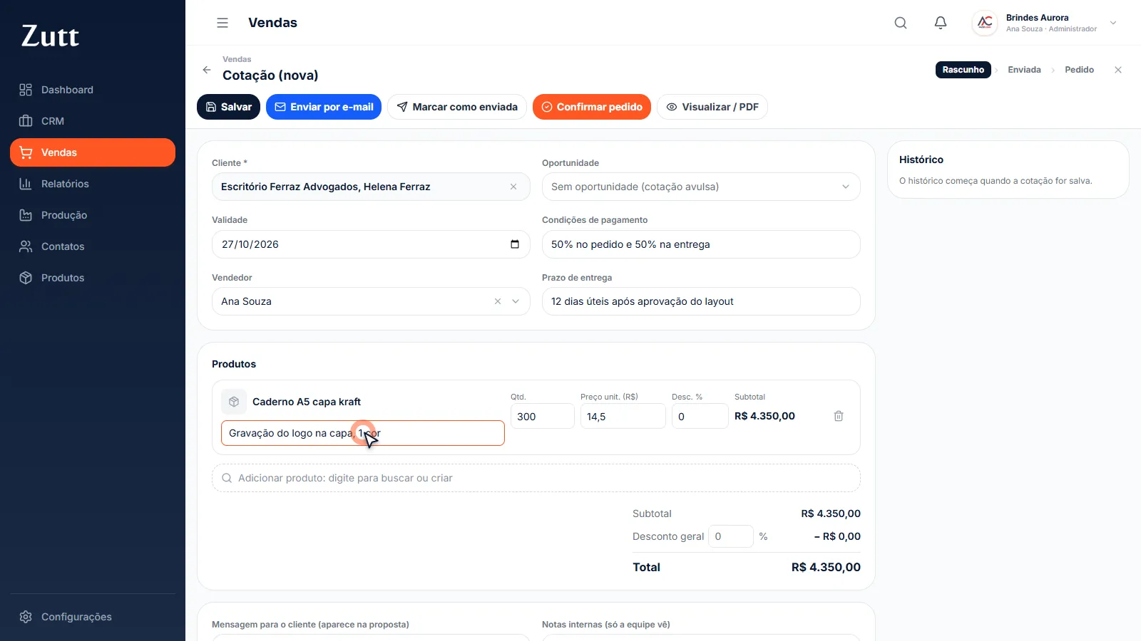Click the Brindes Aurora company avatar
Image resolution: width=1141 pixels, height=641 pixels.
(x=985, y=23)
